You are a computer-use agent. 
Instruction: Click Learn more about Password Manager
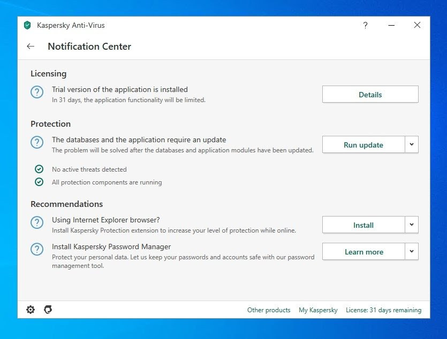click(x=363, y=252)
